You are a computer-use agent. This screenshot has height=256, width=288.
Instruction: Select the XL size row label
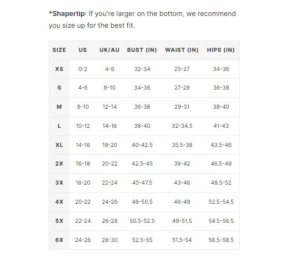[59, 145]
